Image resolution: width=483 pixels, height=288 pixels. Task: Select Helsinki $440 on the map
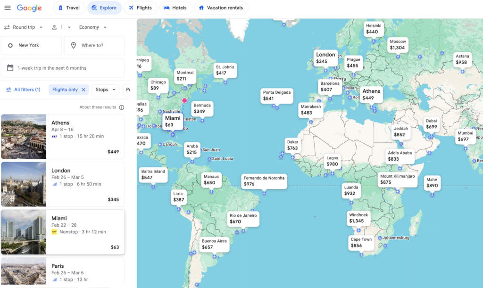[x=374, y=29]
